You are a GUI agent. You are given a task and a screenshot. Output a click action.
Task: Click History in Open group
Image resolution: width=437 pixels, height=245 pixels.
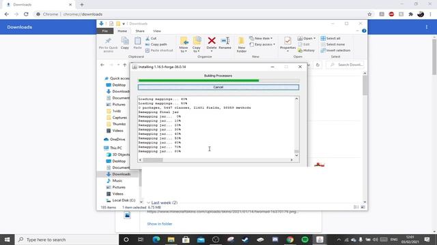306,50
